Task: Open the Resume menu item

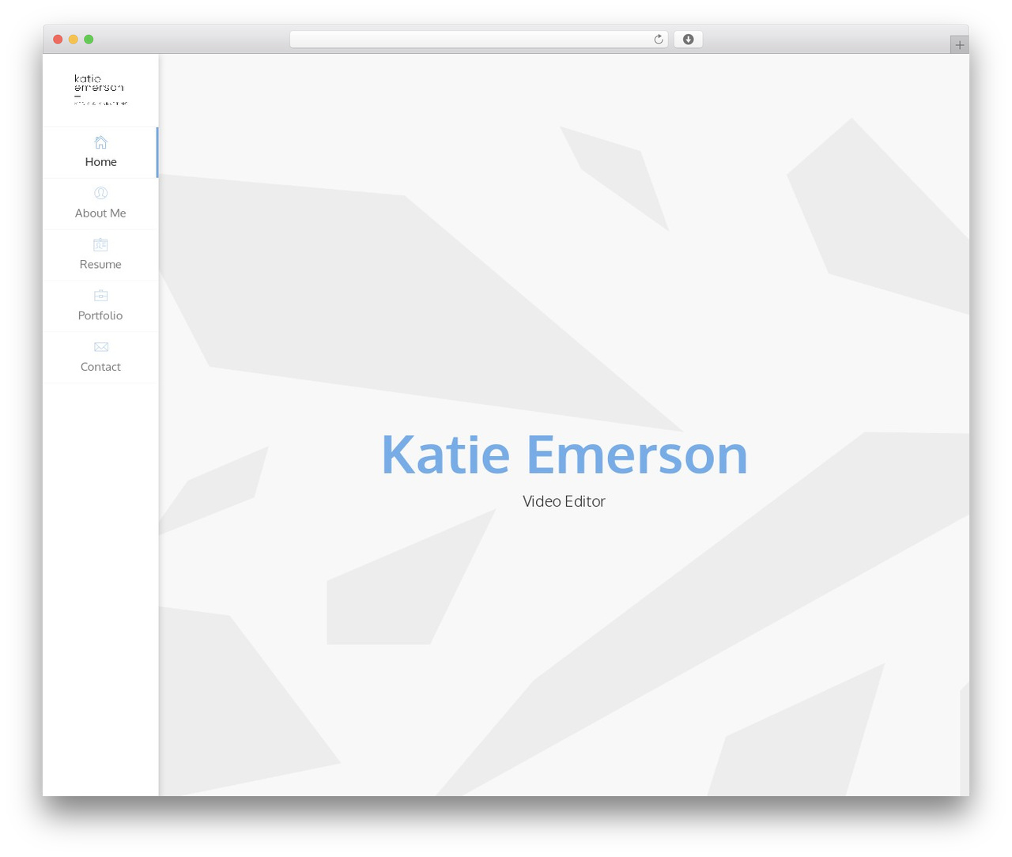Action: tap(100, 255)
